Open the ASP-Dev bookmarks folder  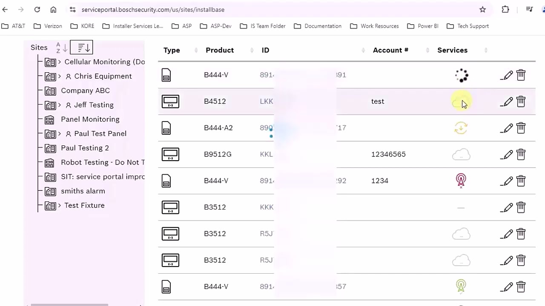215,26
